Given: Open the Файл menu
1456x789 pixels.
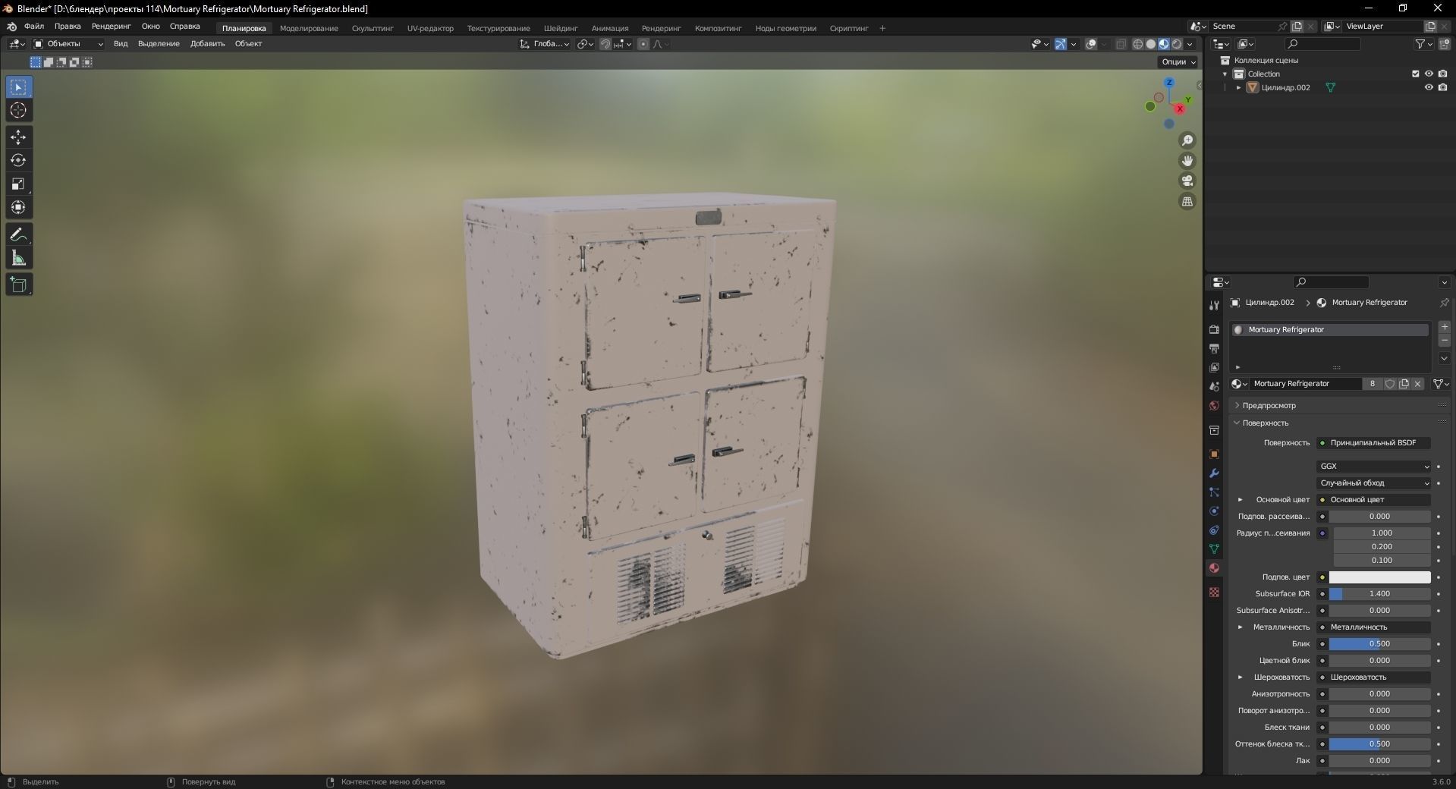Looking at the screenshot, I should pyautogui.click(x=34, y=27).
